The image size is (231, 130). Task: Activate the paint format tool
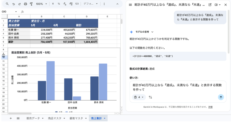point(31,4)
